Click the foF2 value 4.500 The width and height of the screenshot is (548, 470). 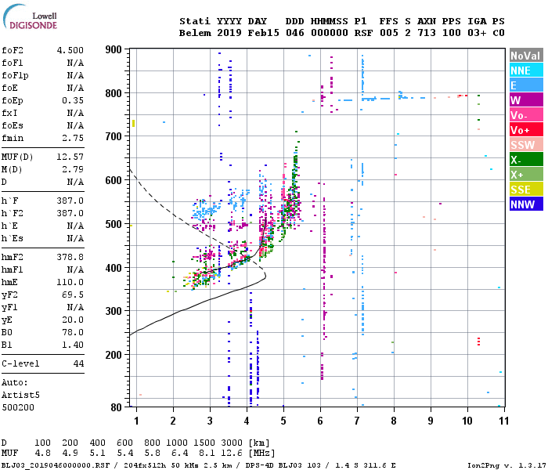(x=70, y=50)
